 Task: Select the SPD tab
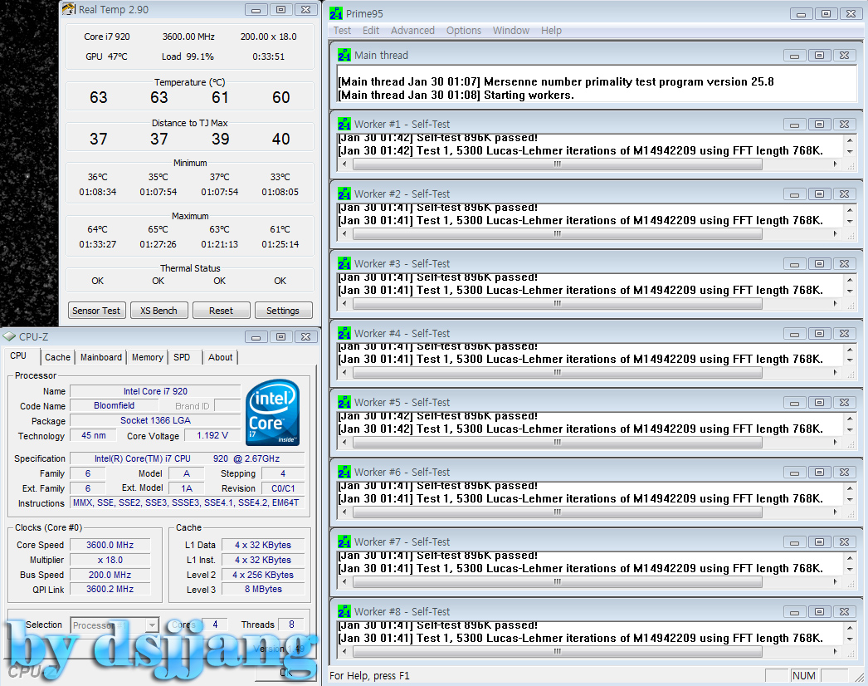click(x=182, y=357)
